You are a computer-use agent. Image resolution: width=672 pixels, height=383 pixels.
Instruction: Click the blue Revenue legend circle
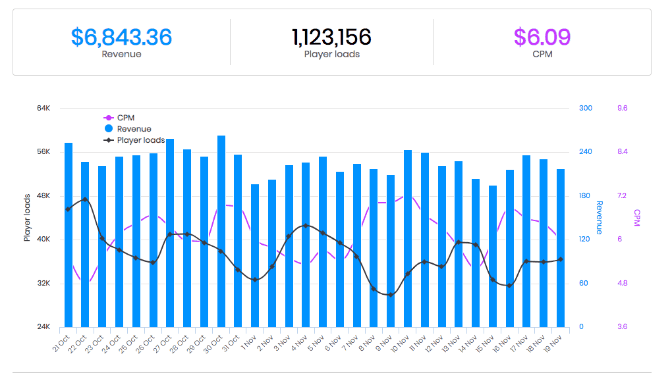click(109, 129)
